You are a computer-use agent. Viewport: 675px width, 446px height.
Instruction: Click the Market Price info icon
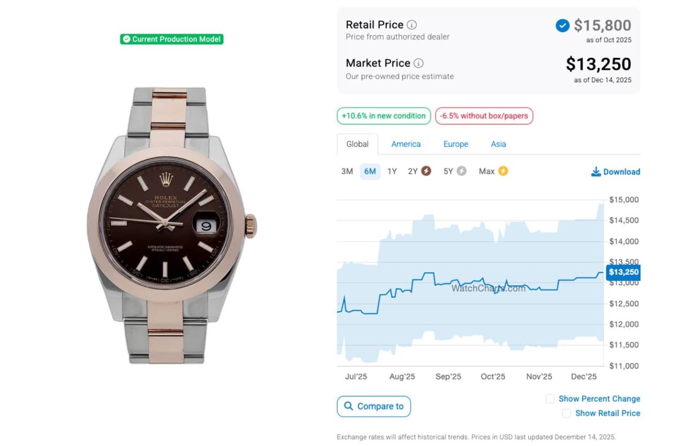(x=418, y=63)
